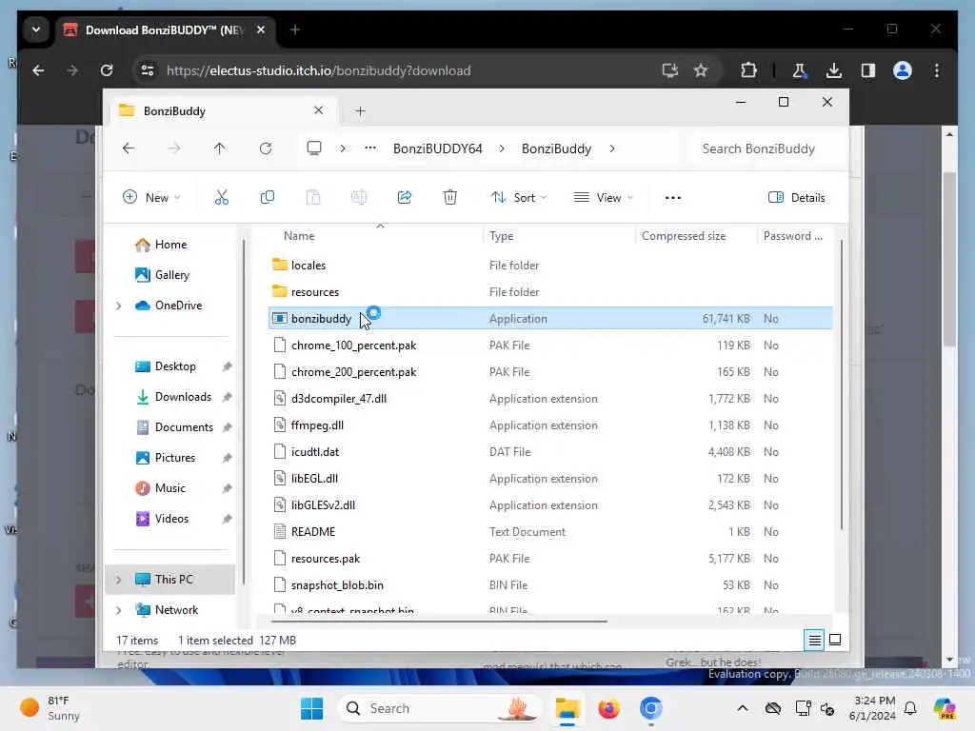Switch to details list view icon
Viewport: 975px width, 731px height.
pyautogui.click(x=815, y=640)
